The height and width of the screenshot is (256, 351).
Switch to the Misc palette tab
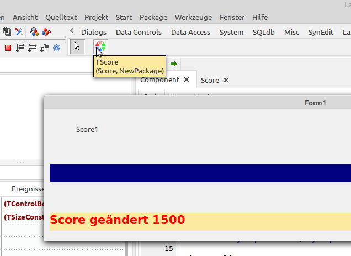(x=292, y=32)
